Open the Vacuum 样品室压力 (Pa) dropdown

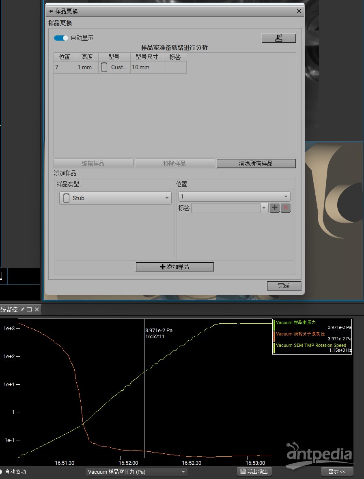coord(137,472)
